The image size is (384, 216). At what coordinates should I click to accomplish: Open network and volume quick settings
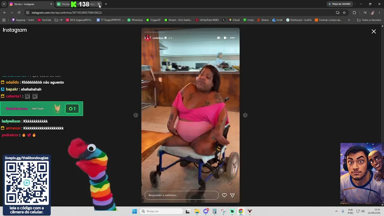(x=360, y=211)
